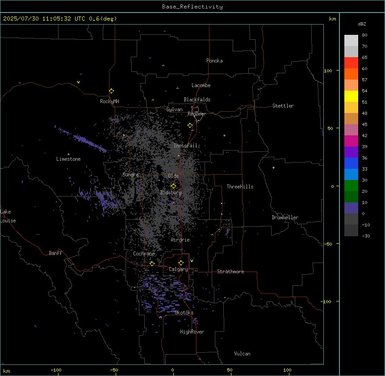Click the dBZ legend heading
This screenshot has height=376, width=385.
[362, 24]
